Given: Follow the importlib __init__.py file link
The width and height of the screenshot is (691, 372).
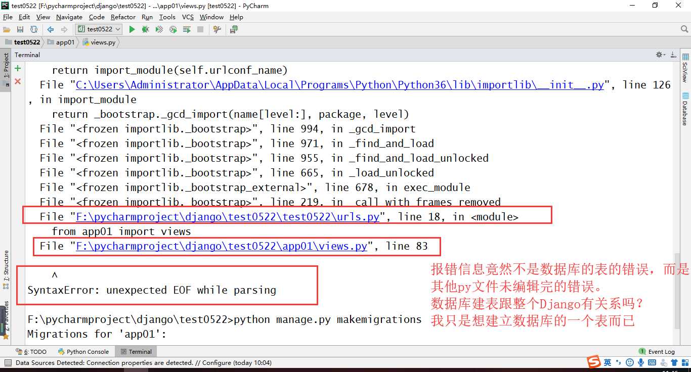Looking at the screenshot, I should click(x=340, y=85).
